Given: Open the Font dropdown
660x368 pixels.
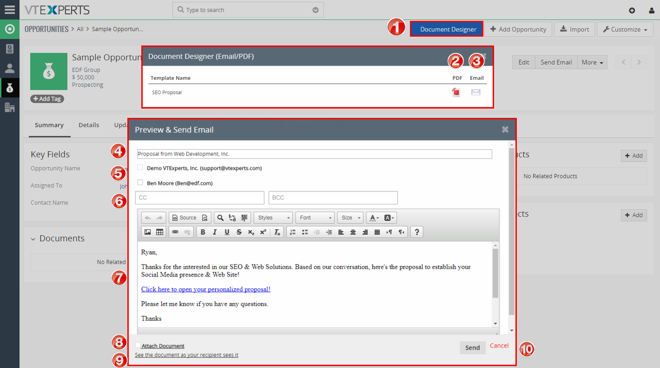Looking at the screenshot, I should [x=315, y=218].
